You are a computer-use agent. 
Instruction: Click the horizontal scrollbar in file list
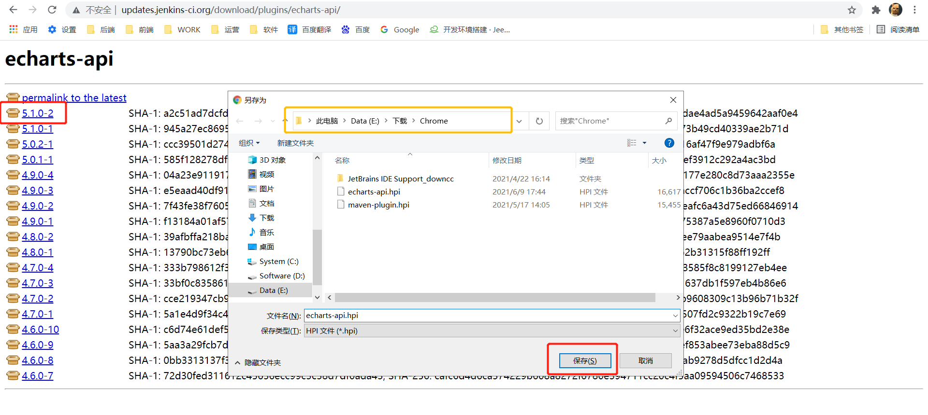495,297
